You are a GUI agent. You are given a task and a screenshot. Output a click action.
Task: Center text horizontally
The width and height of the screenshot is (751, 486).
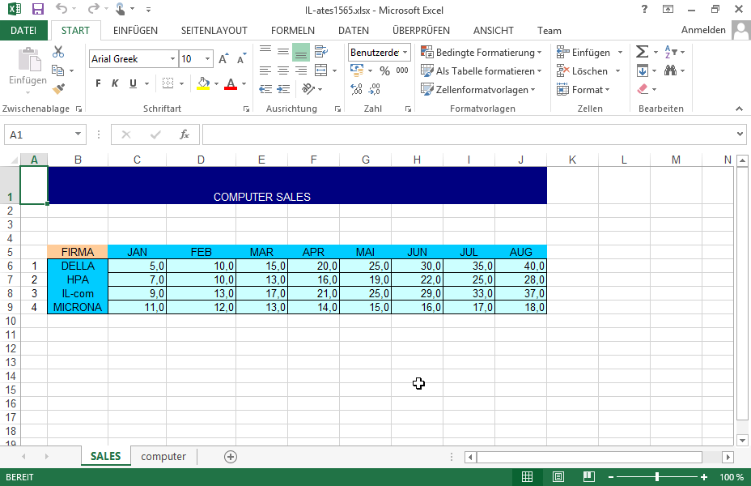coord(283,70)
